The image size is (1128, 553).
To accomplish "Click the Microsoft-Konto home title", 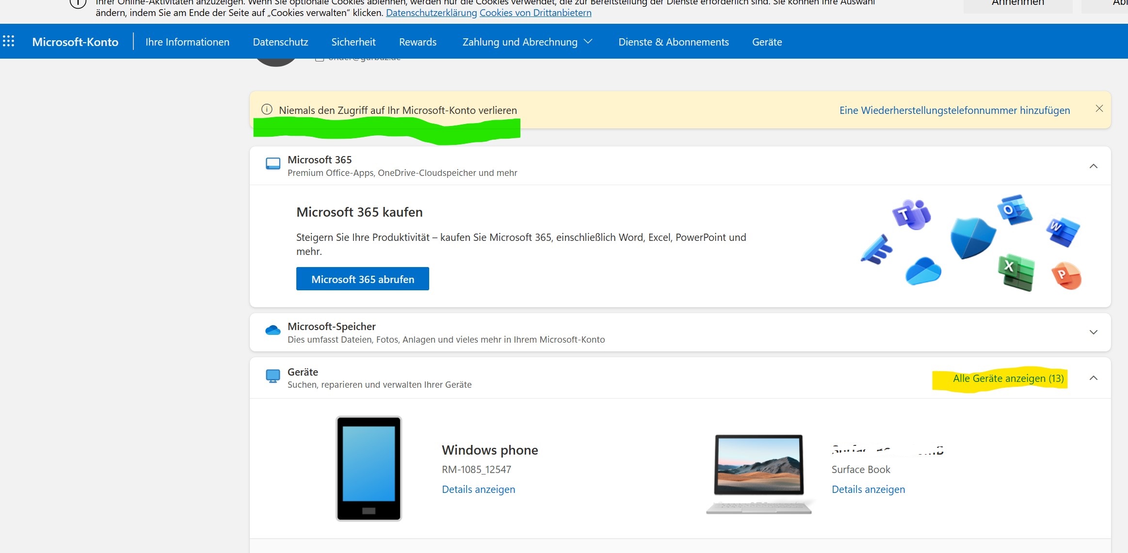I will (x=75, y=42).
